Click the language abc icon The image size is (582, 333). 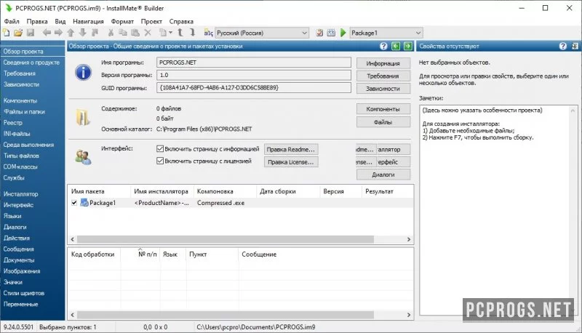pyautogui.click(x=208, y=33)
